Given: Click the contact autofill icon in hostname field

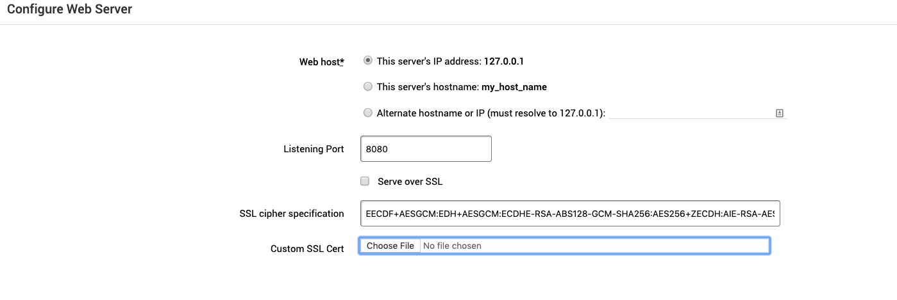Looking at the screenshot, I should (779, 113).
